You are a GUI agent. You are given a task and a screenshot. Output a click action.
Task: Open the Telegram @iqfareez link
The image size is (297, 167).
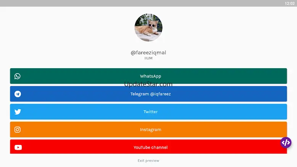tap(149, 94)
